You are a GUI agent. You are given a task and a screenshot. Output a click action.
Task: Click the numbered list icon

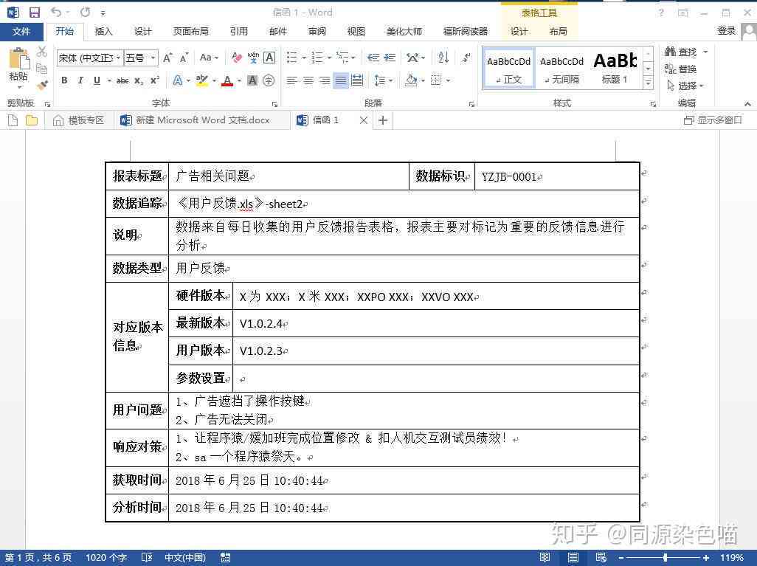[x=317, y=58]
